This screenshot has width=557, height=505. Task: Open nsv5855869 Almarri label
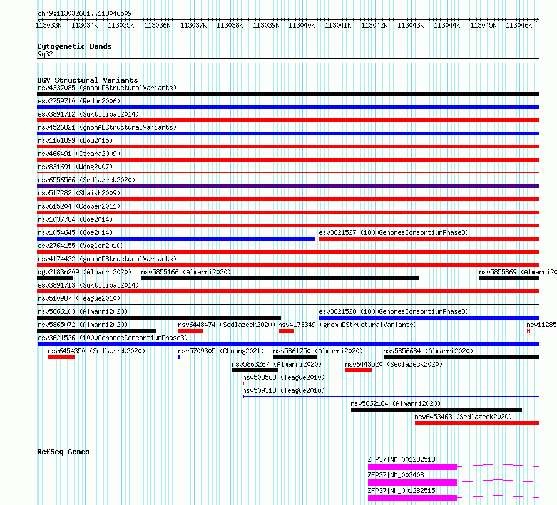(518, 272)
